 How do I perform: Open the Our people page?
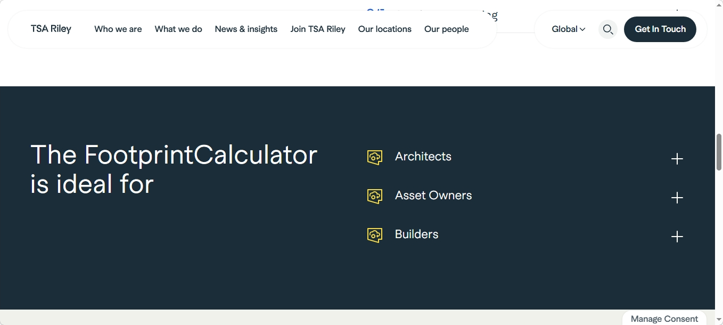pyautogui.click(x=447, y=29)
